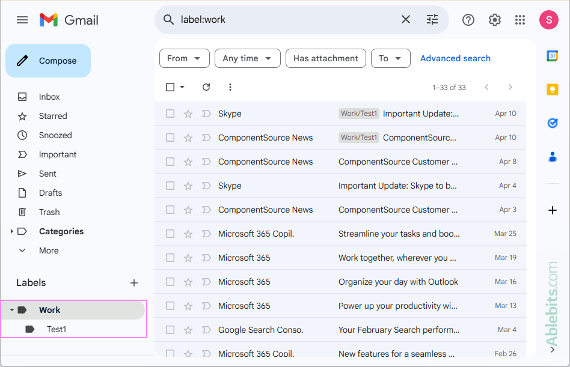Open the Any time filter dropdown
This screenshot has width=570, height=367.
(248, 58)
